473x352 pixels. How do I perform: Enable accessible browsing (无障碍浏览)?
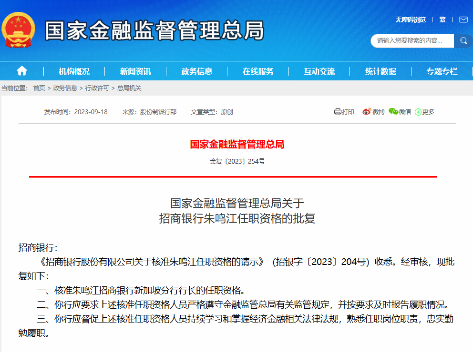410,20
